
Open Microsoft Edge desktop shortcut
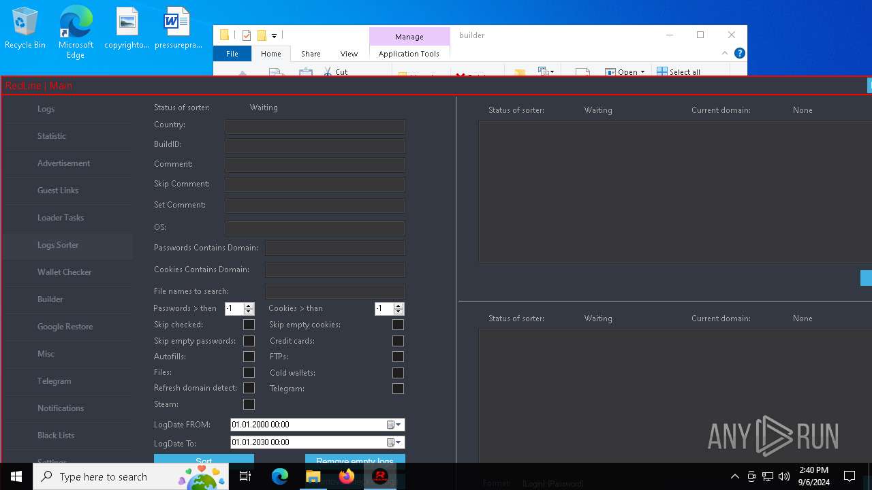coord(76,32)
